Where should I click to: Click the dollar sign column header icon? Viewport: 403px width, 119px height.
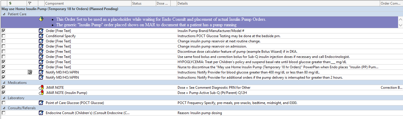10,3
